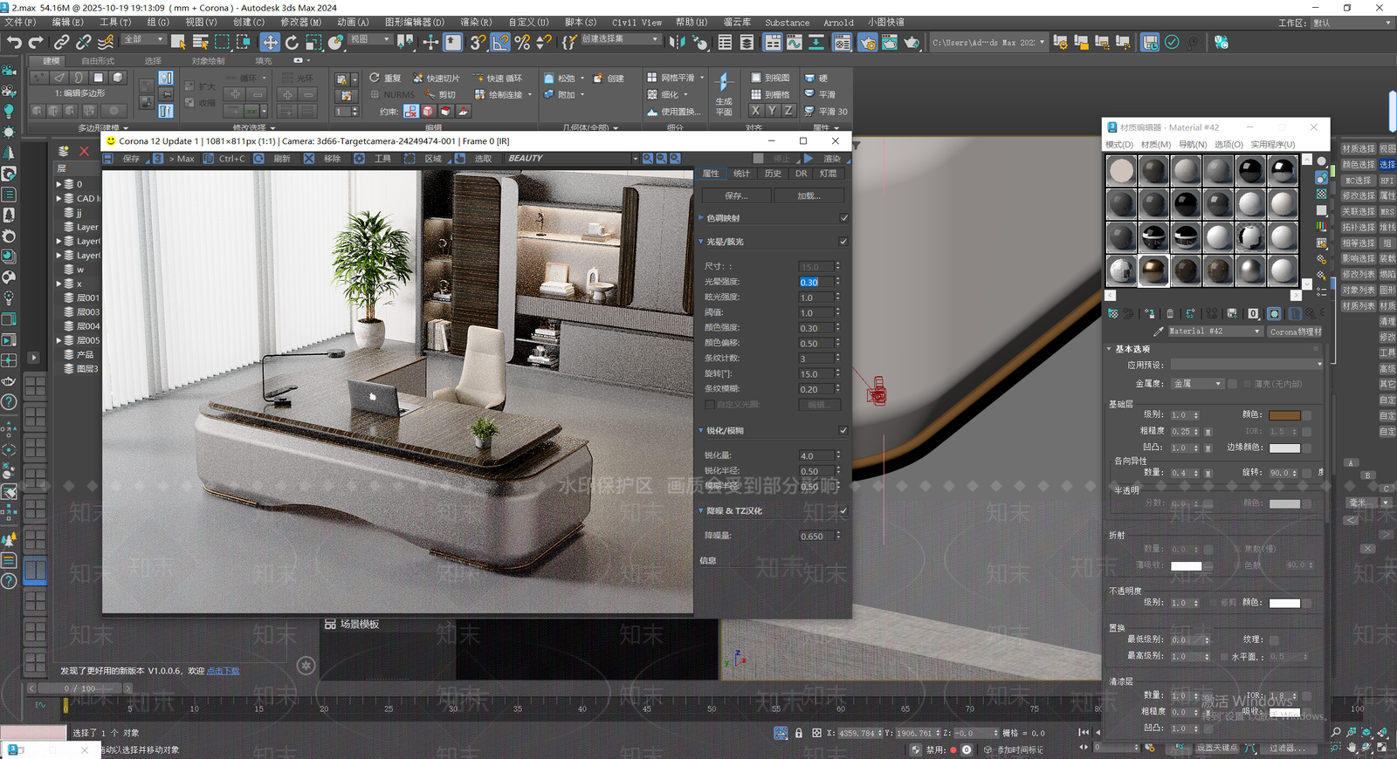The height and width of the screenshot is (759, 1397).
Task: Click the Save button in Corona properties
Action: [x=735, y=196]
